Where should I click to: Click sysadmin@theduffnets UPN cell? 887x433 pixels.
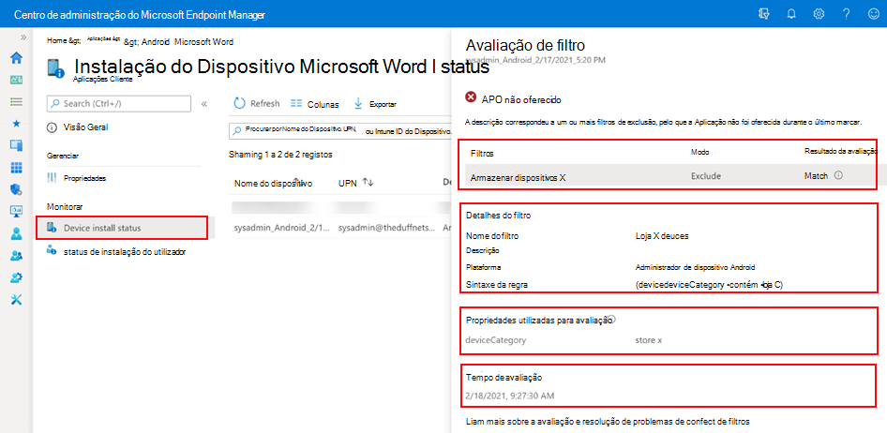click(387, 228)
